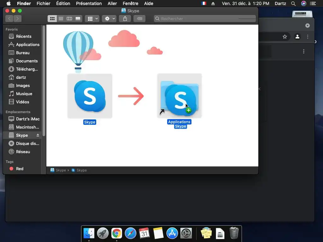The width and height of the screenshot is (323, 242).
Task: Open Calendar from the Dock
Action: [144, 233]
